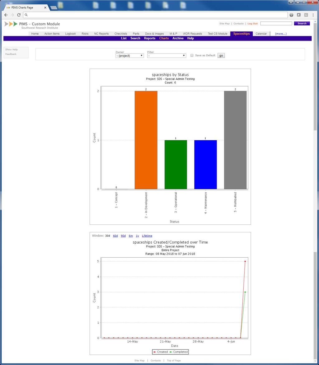Image resolution: width=319 pixels, height=365 pixels.
Task: Click the Log Out link
Action: click(x=252, y=23)
